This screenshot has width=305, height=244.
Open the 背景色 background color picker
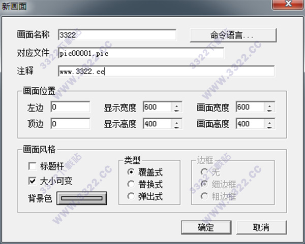tap(82, 198)
